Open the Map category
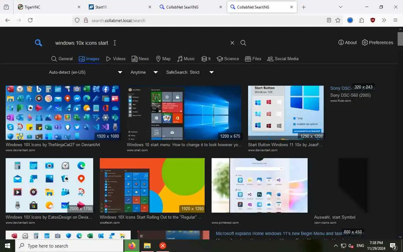The width and height of the screenshot is (403, 252). point(163,59)
